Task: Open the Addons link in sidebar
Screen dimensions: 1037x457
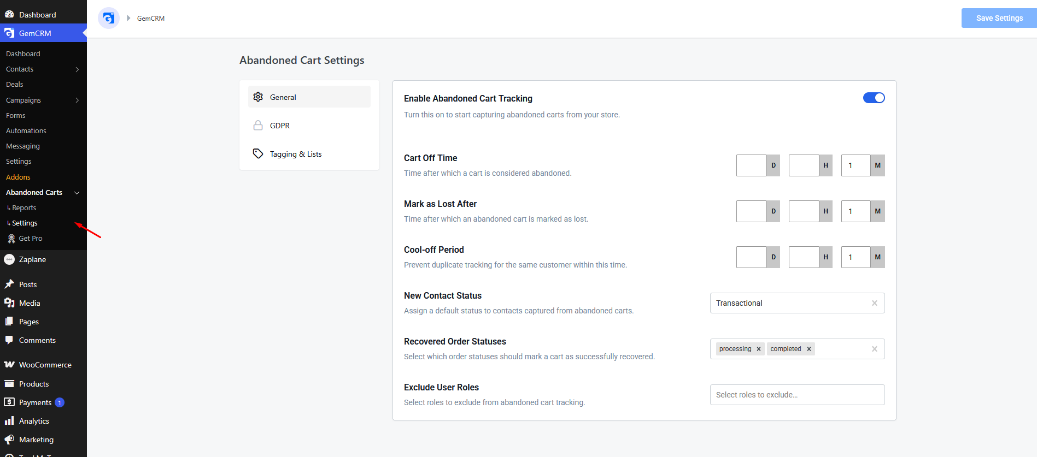Action: 18,177
